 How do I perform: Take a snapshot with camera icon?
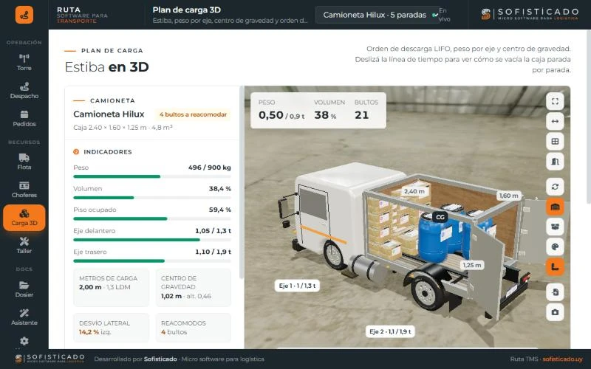point(555,312)
